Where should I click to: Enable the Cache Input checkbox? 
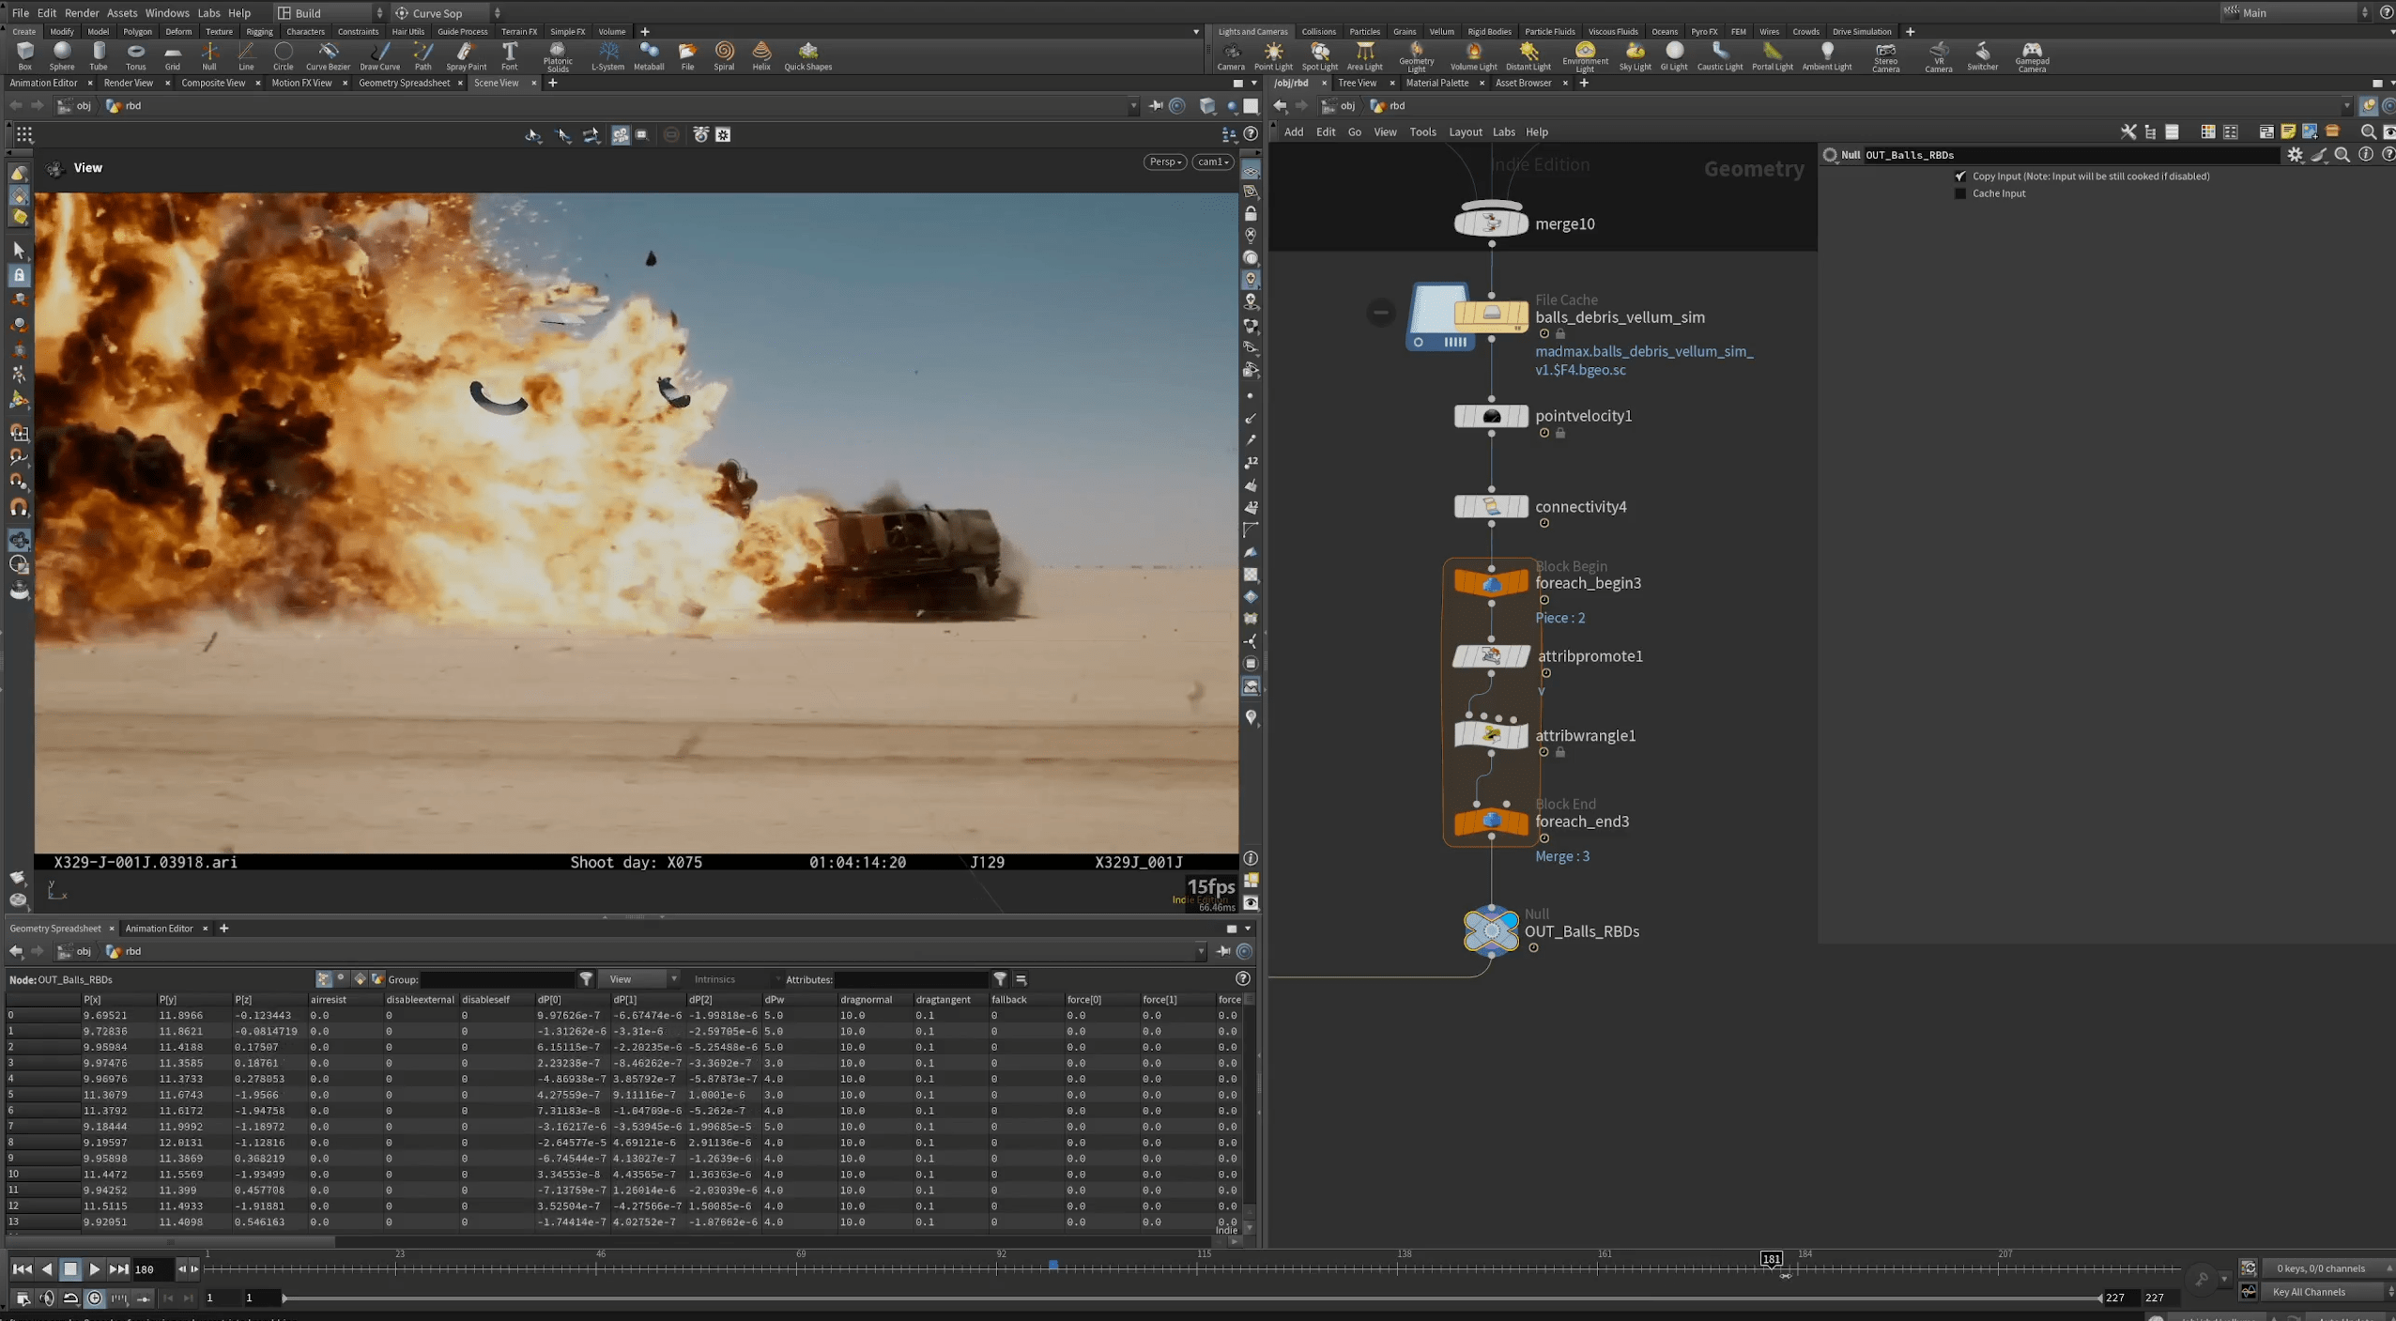pos(1960,193)
